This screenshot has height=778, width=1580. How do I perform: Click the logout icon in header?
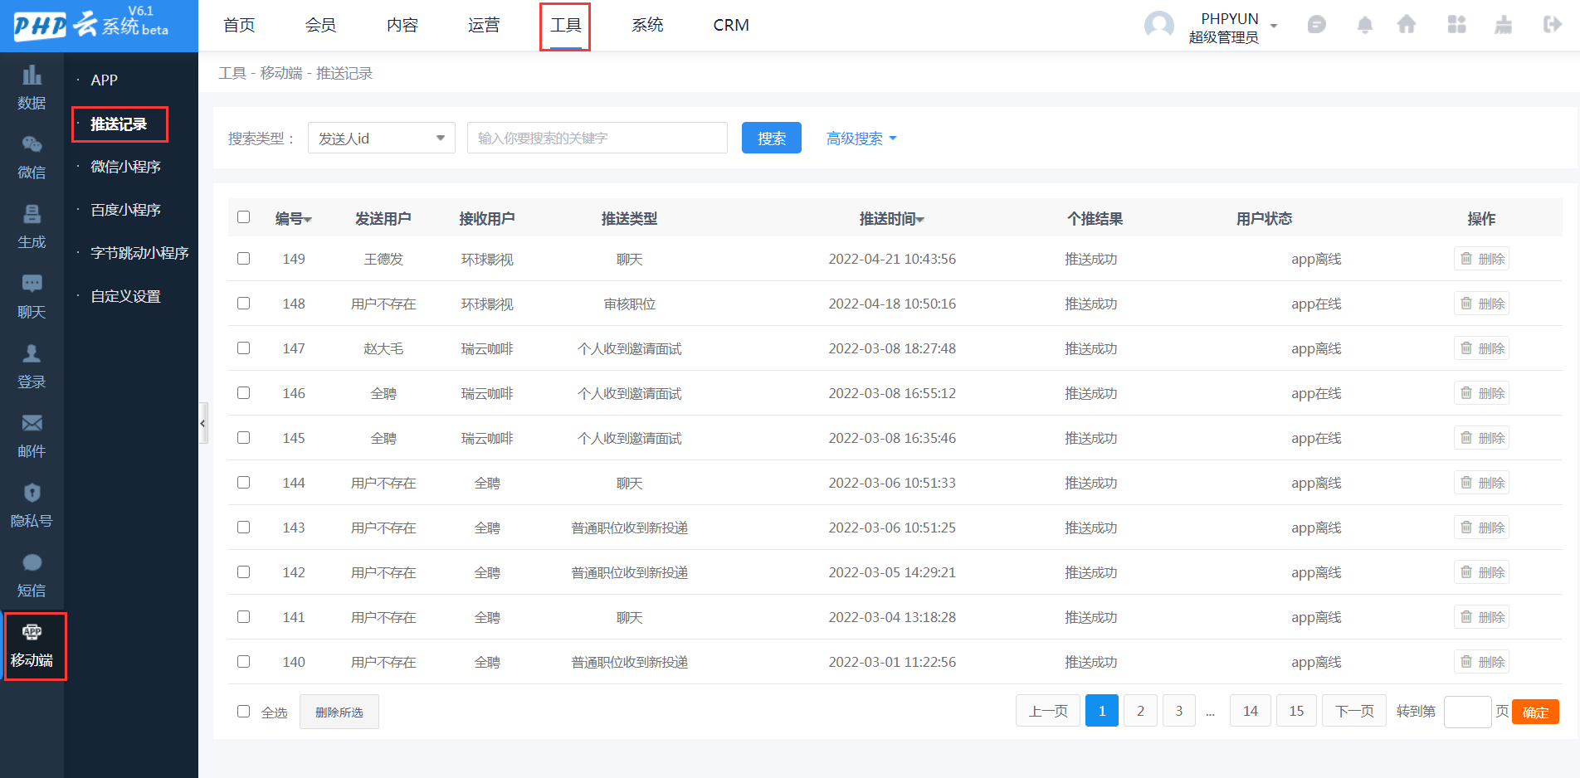click(1552, 25)
